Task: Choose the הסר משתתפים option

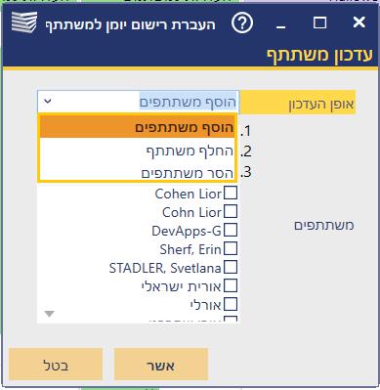Action: [137, 172]
